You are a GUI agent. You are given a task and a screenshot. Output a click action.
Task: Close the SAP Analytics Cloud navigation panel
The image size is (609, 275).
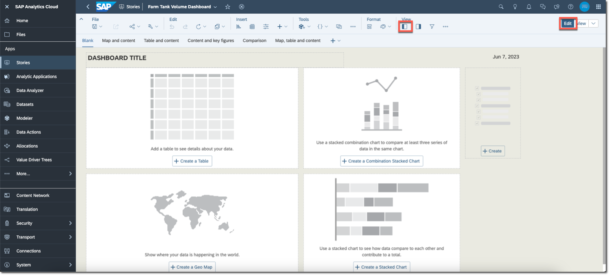click(x=7, y=7)
